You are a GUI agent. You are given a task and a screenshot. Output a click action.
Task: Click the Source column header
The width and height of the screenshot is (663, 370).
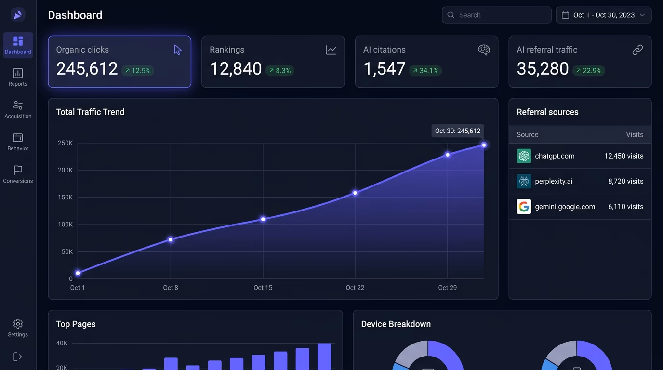click(x=527, y=135)
